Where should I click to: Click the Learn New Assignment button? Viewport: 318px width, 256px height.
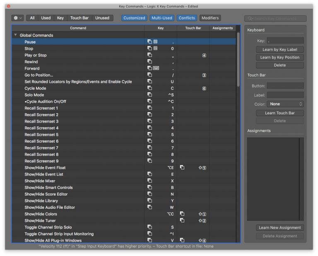point(279,227)
